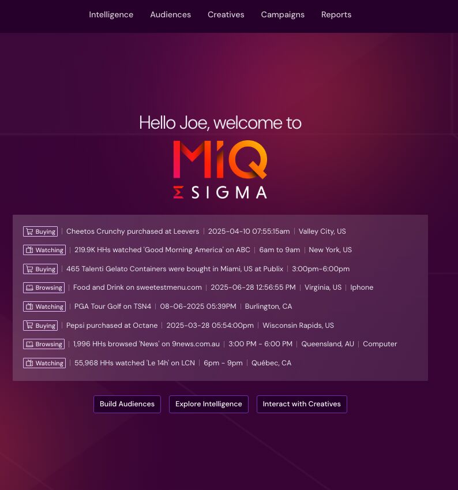
Task: Click Browsing tag on sweetestmenu.com row
Action: click(x=44, y=287)
